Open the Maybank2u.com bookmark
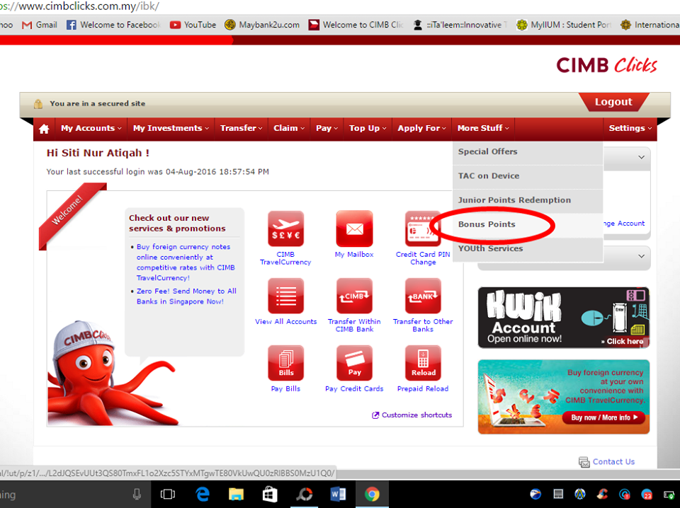This screenshot has width=680, height=508. [x=262, y=25]
